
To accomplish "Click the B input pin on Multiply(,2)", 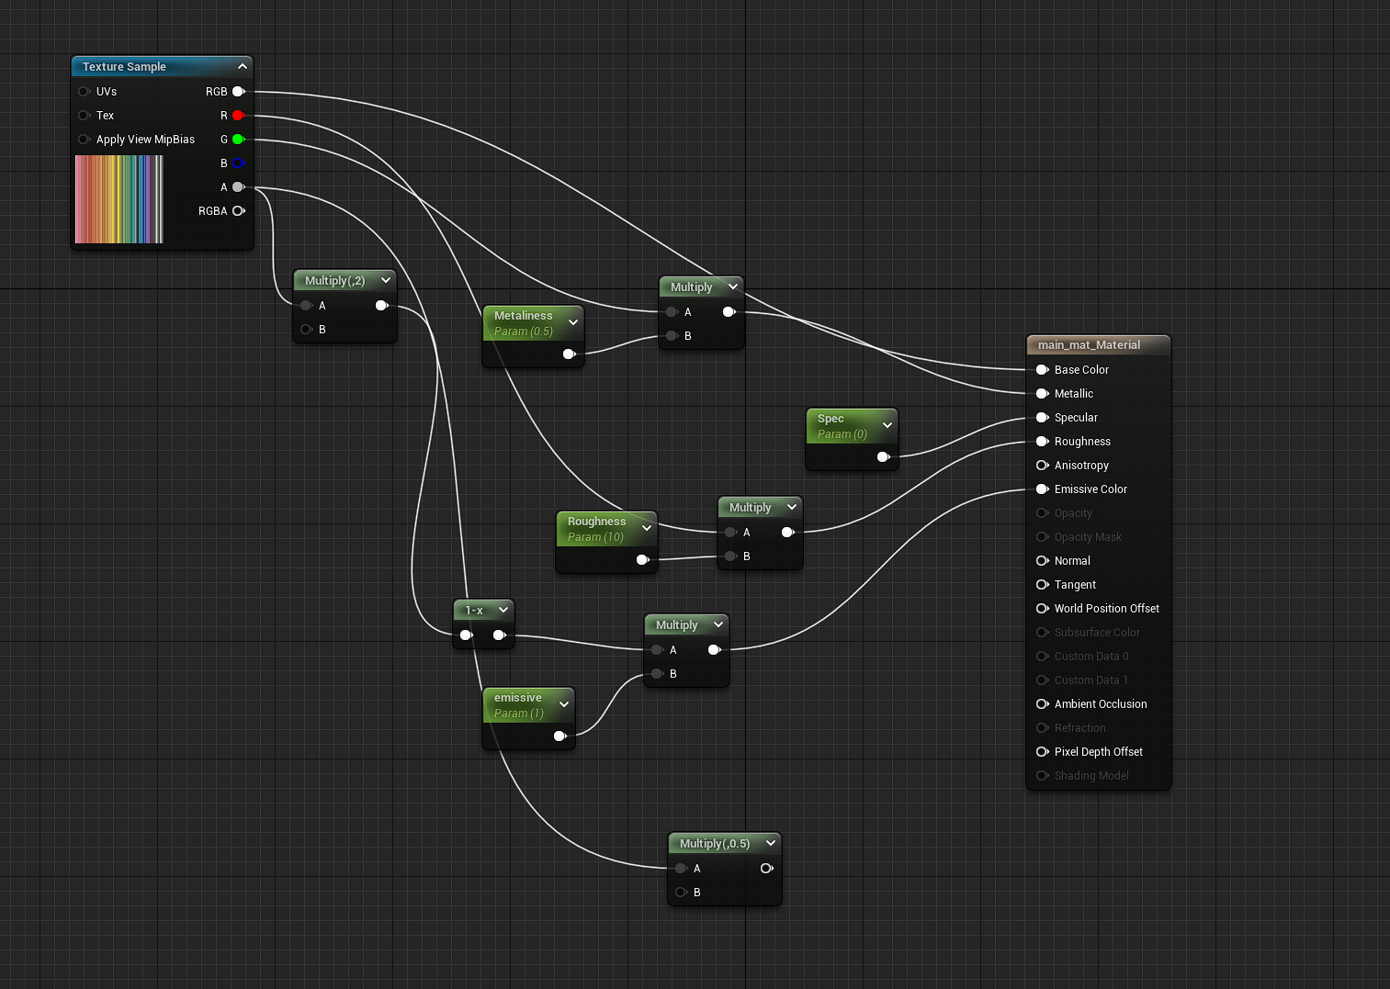I will coord(307,330).
